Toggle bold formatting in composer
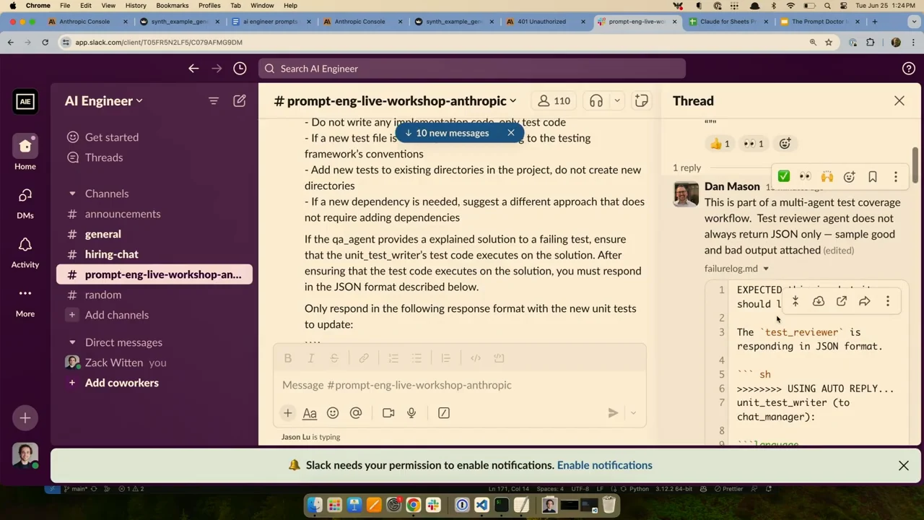This screenshot has width=924, height=520. (287, 358)
